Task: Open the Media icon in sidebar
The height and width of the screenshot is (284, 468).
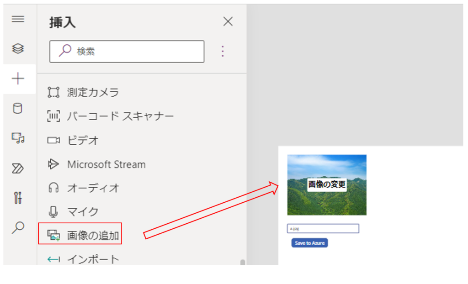Action: coord(18,138)
